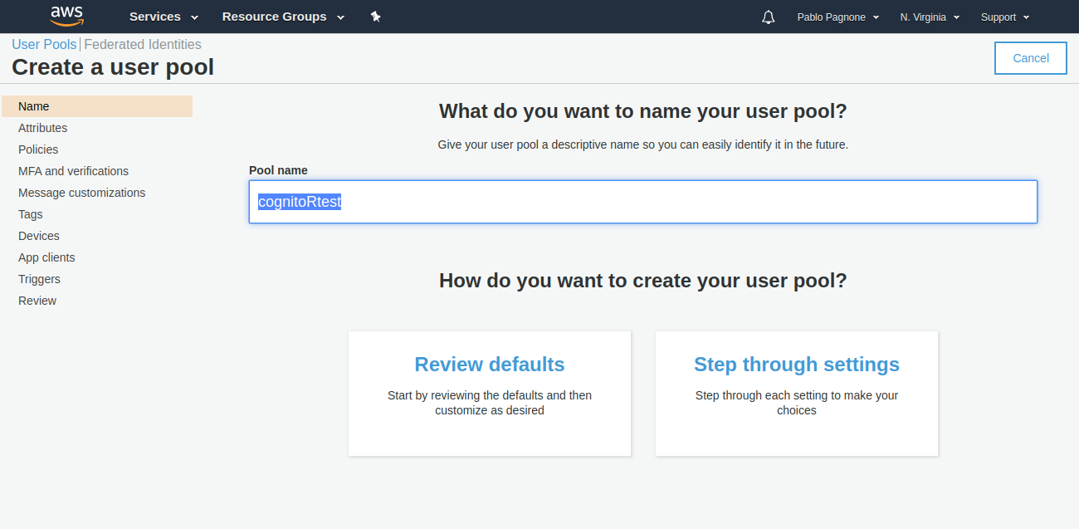Open the Resource Groups dropdown
The height and width of the screenshot is (529, 1079).
point(282,17)
